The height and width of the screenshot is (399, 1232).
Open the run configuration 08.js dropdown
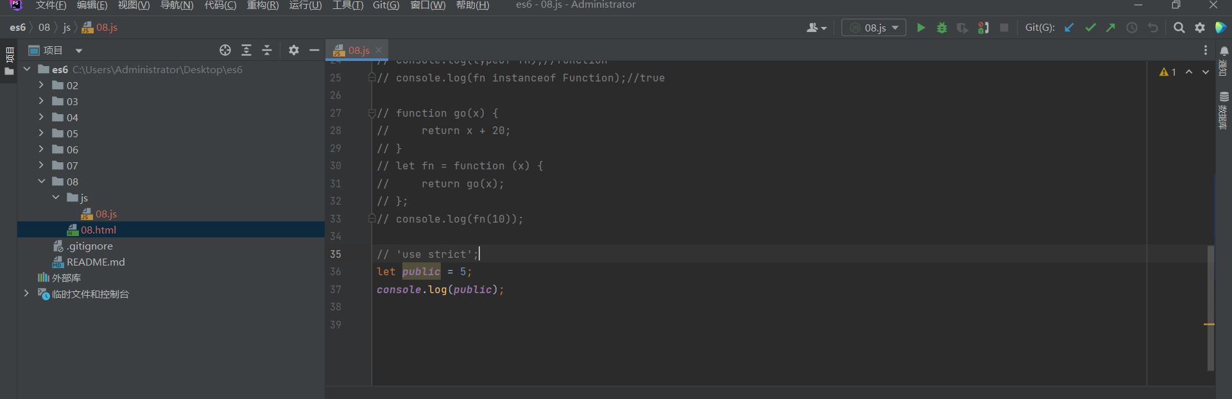click(874, 28)
